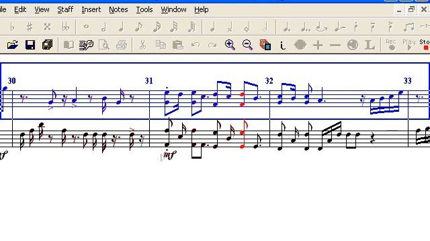Choose standard notehead style
This screenshot has height=241, width=430.
point(212,27)
